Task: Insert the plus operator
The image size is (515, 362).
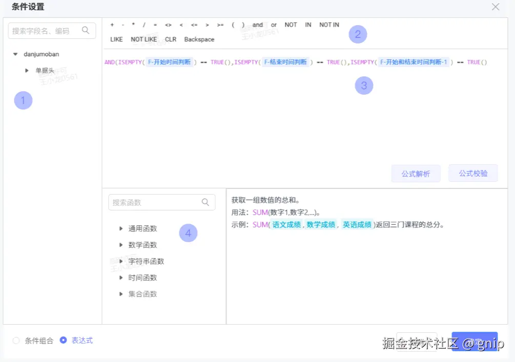Action: pos(112,25)
